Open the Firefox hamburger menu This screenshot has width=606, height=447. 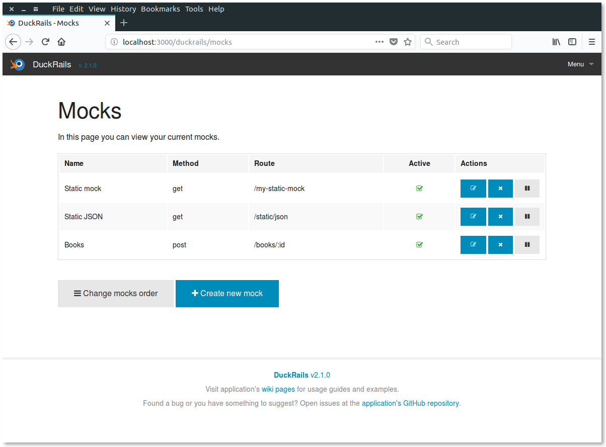pyautogui.click(x=592, y=42)
